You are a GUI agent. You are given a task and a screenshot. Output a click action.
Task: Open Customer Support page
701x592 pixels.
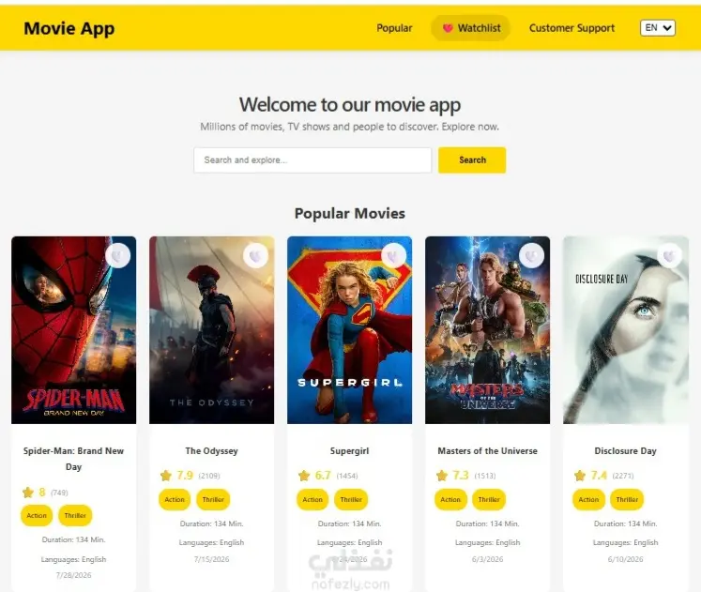point(571,28)
